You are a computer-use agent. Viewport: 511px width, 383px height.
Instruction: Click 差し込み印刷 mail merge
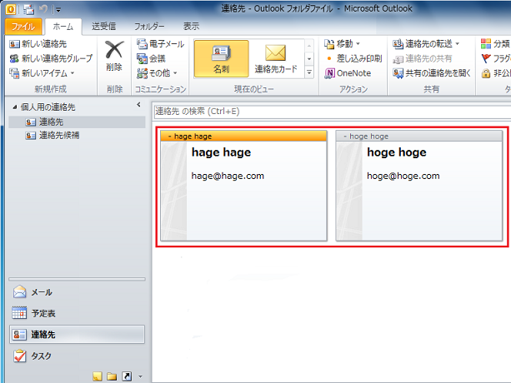[x=353, y=58]
